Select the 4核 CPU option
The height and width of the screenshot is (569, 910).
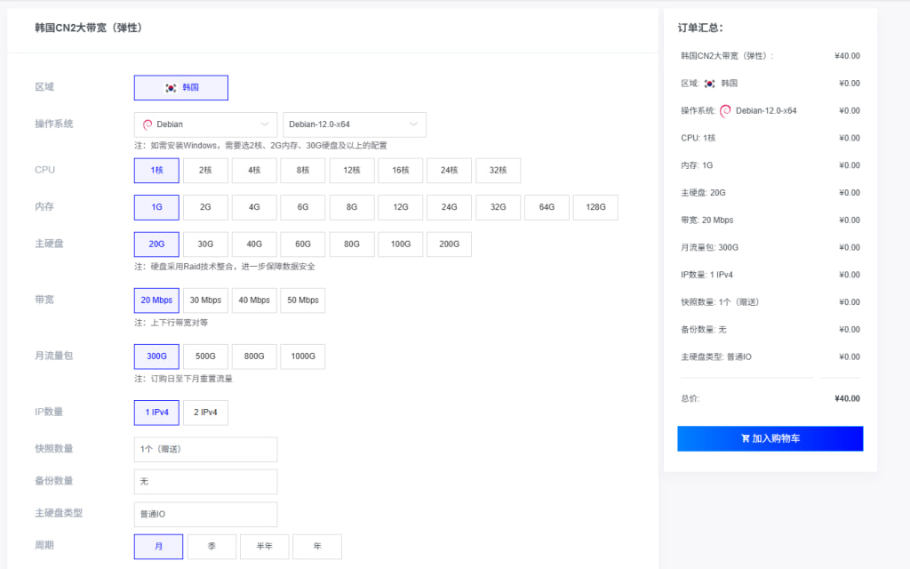coord(253,170)
